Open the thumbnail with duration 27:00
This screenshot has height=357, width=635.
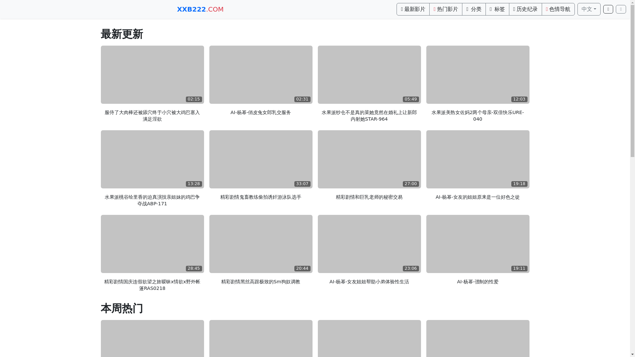(x=369, y=159)
